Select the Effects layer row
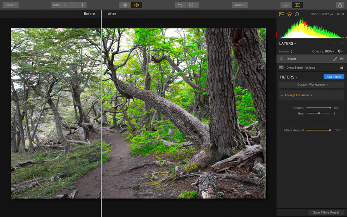 (x=311, y=59)
